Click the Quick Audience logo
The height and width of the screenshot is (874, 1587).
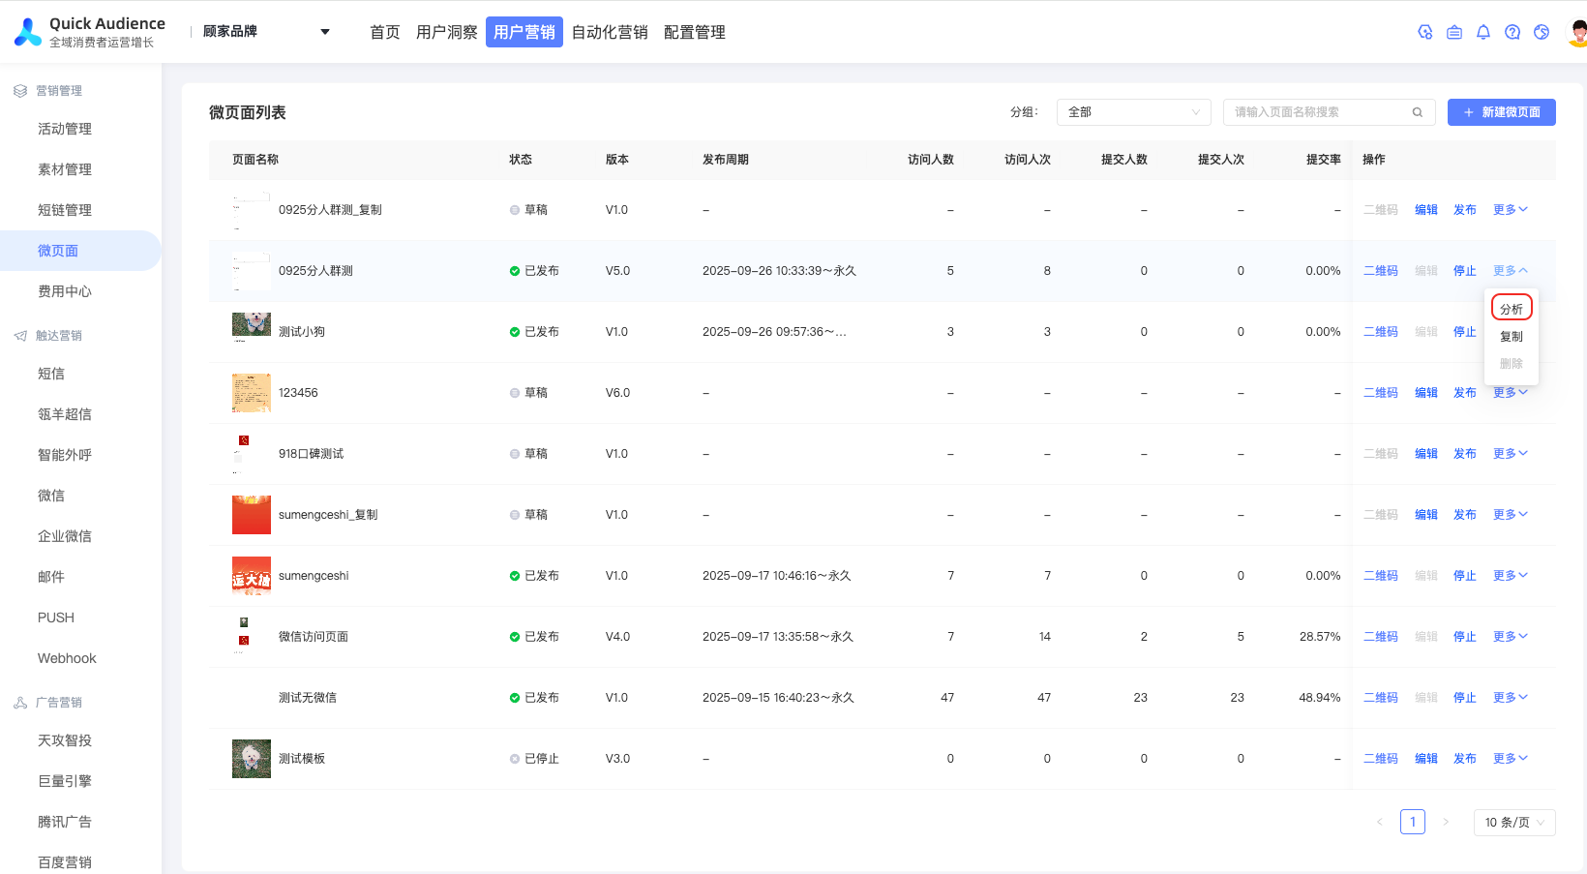click(x=28, y=32)
